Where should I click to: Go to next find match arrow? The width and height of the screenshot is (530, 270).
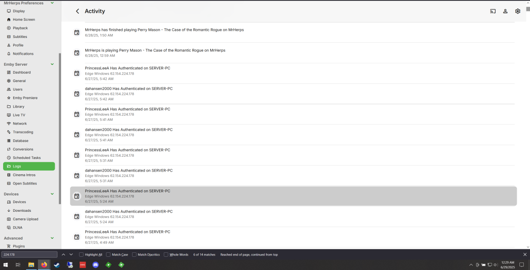pos(71,255)
